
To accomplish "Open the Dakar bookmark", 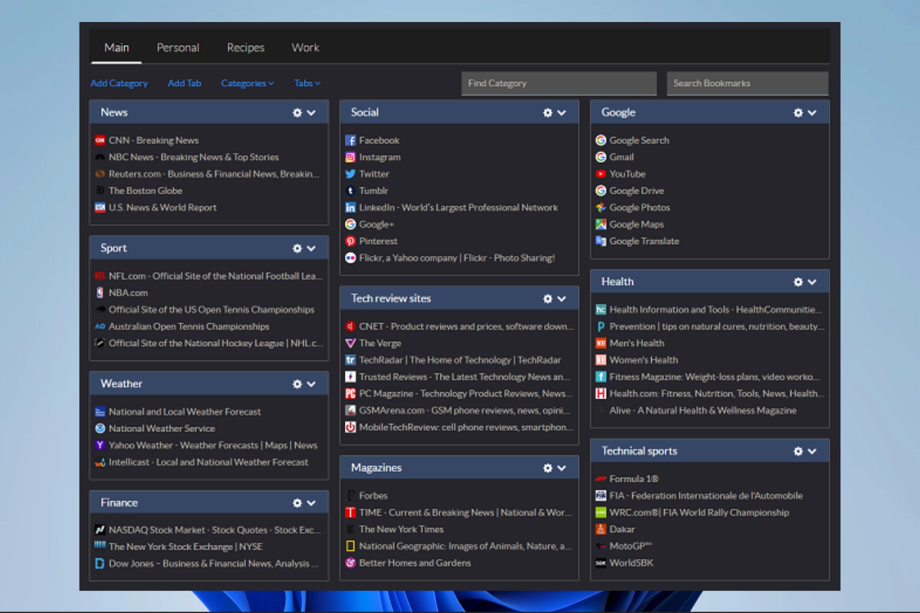I will pos(621,529).
